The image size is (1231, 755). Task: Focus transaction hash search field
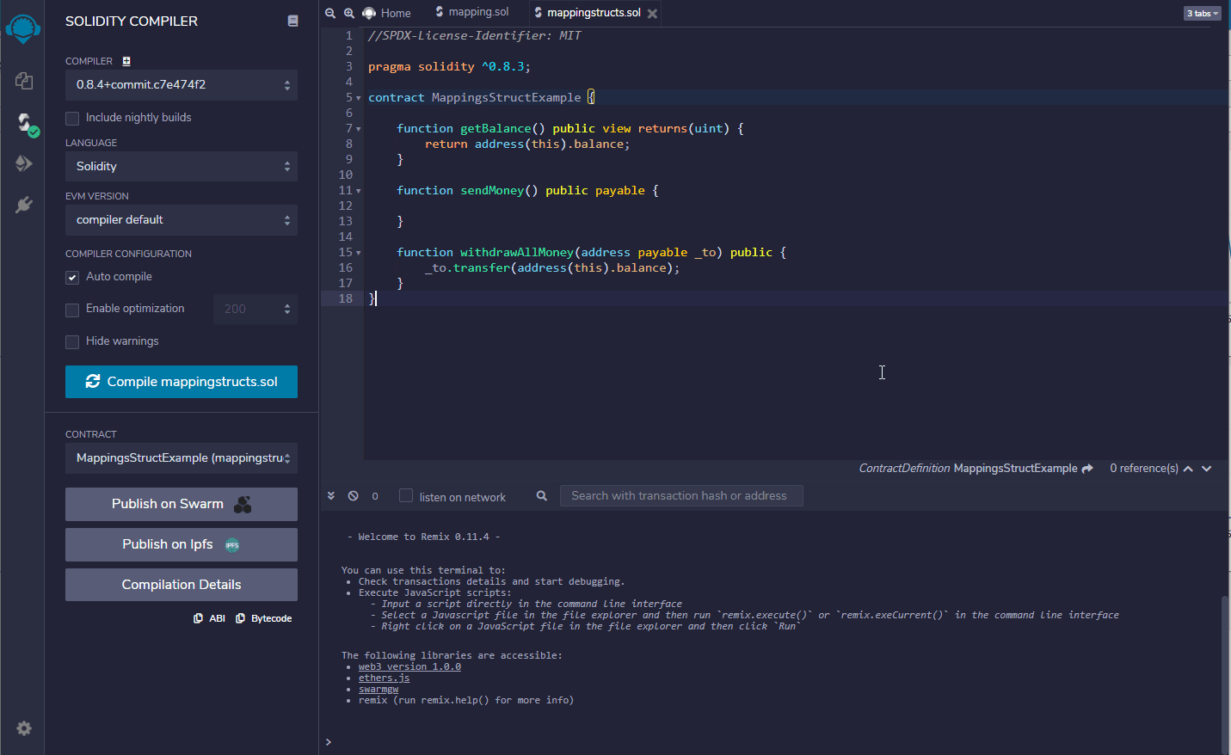tap(681, 496)
